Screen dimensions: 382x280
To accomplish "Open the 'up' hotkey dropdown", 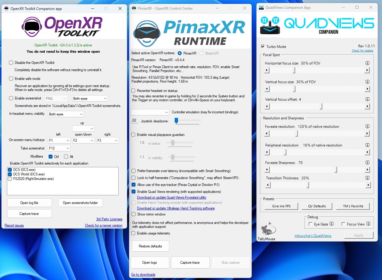I will (x=83, y=129).
